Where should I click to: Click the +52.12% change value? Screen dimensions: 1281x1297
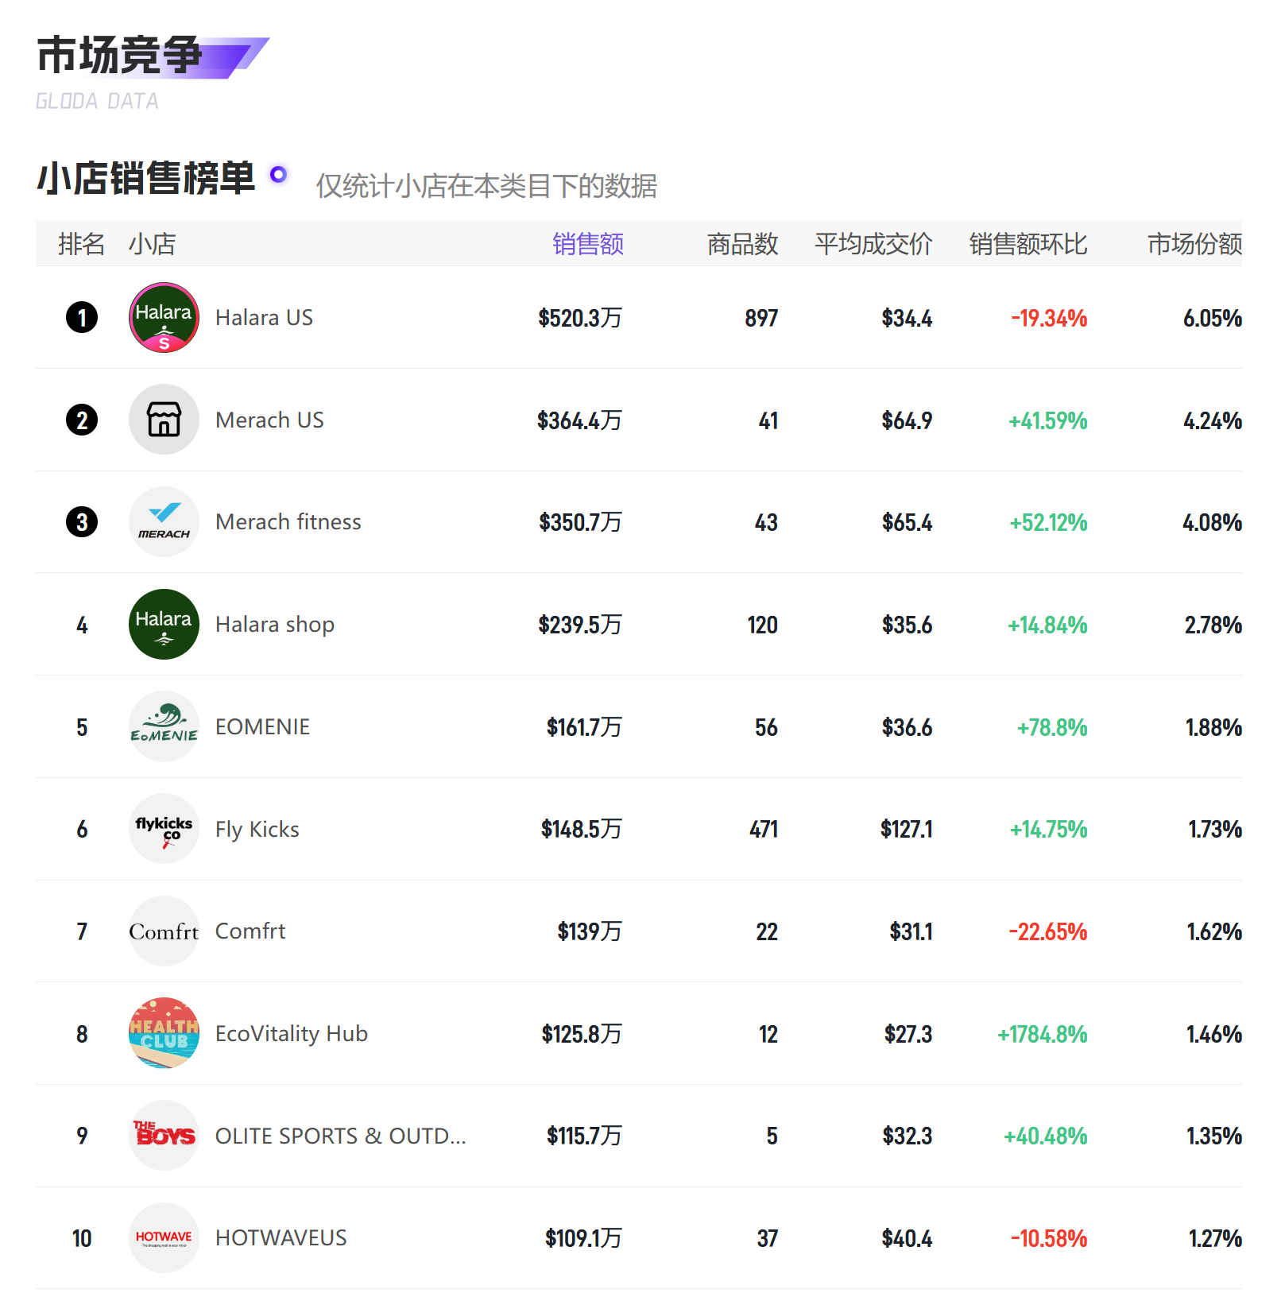coord(1049,522)
